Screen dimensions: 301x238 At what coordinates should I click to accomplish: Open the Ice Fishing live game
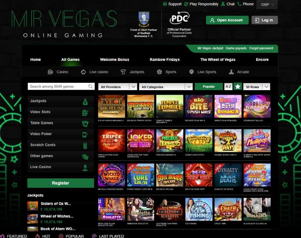coord(199,209)
